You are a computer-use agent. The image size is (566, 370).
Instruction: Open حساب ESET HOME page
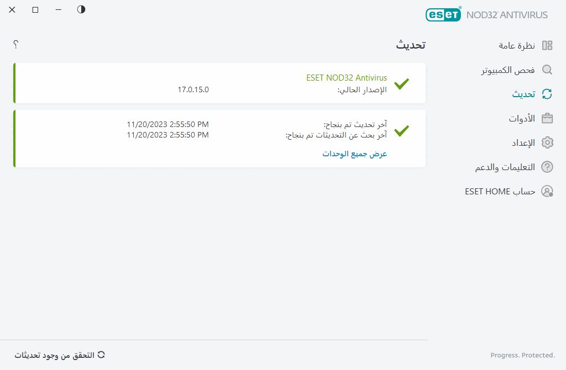(x=500, y=191)
